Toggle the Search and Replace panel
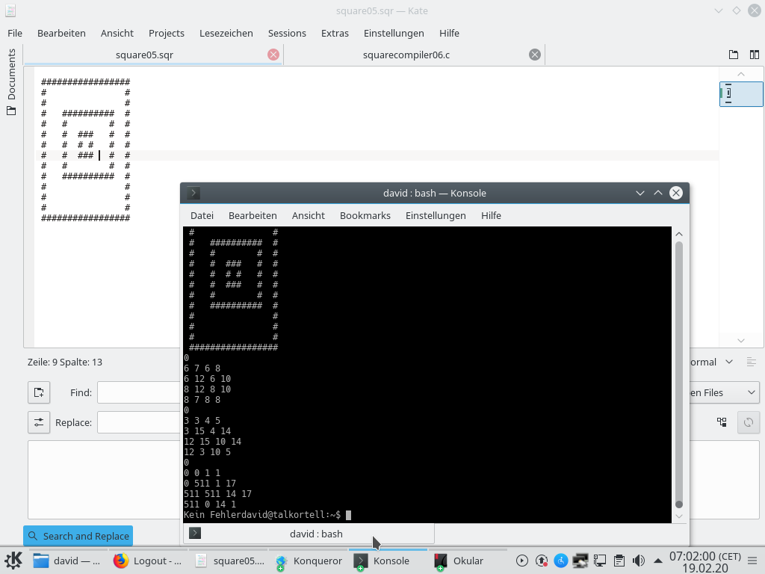 click(78, 536)
